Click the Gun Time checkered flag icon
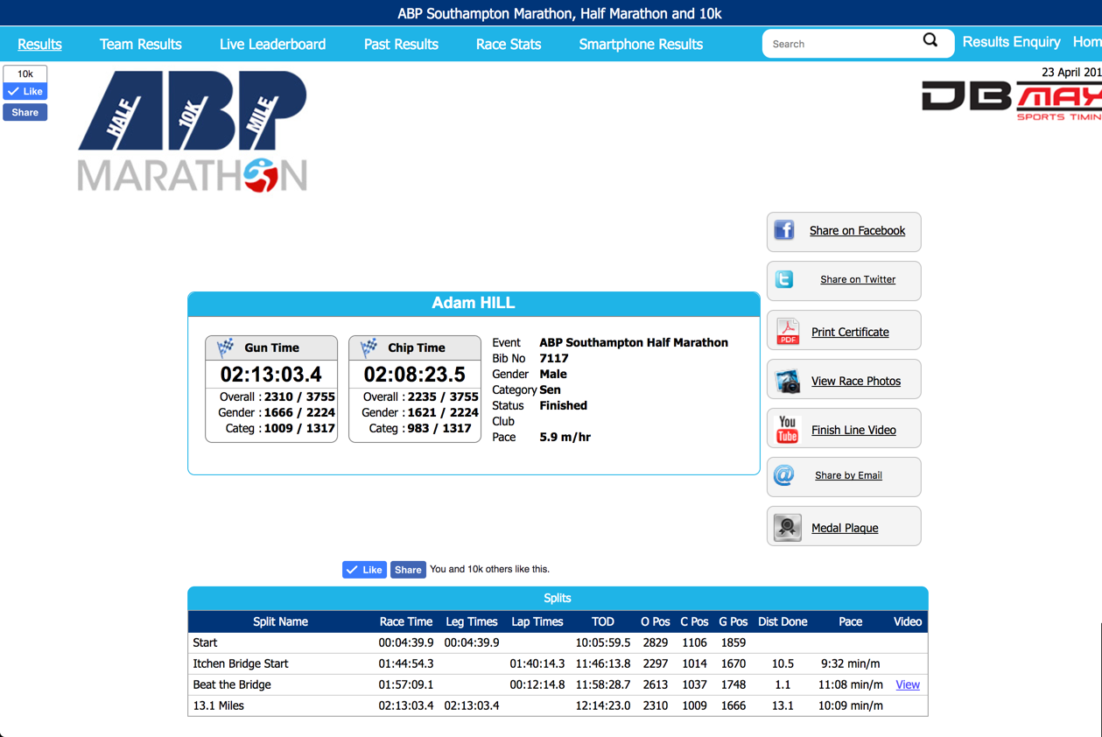Viewport: 1102px width, 737px height. pos(226,347)
